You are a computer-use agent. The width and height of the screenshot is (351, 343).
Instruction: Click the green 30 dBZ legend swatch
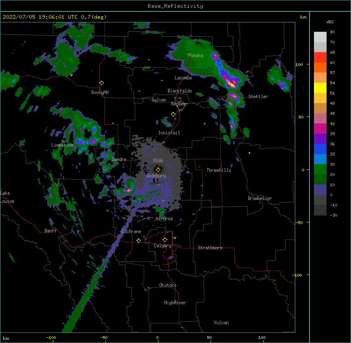click(320, 169)
